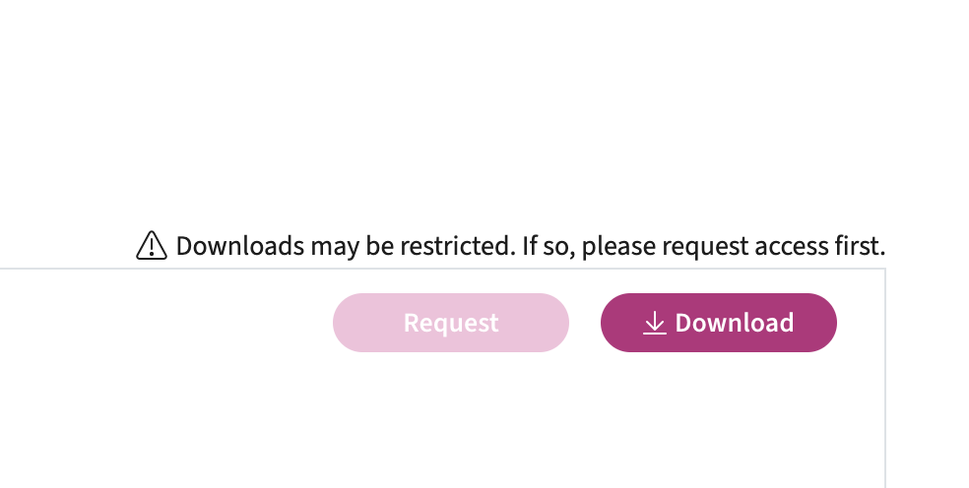Request access using the light pink button
969x488 pixels.
[451, 323]
